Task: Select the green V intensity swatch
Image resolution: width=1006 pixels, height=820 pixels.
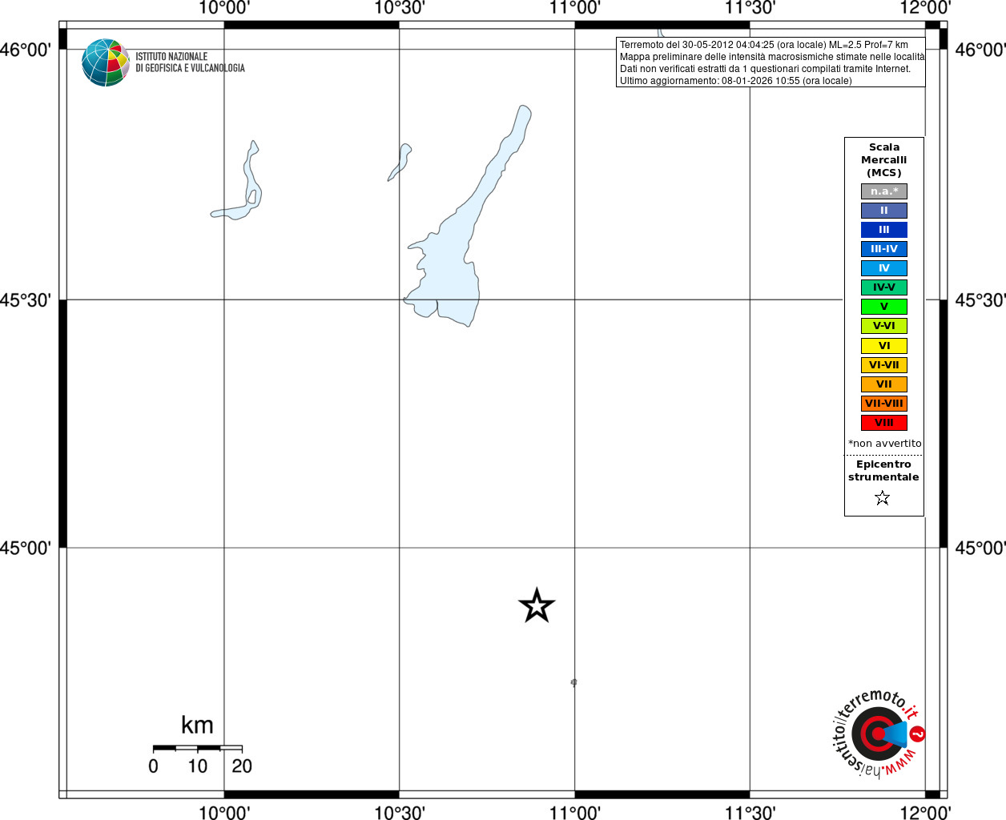Action: click(x=884, y=307)
